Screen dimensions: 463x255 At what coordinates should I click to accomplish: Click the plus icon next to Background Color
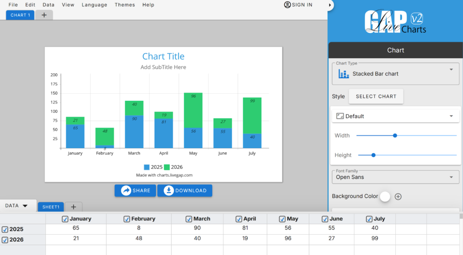pyautogui.click(x=398, y=196)
